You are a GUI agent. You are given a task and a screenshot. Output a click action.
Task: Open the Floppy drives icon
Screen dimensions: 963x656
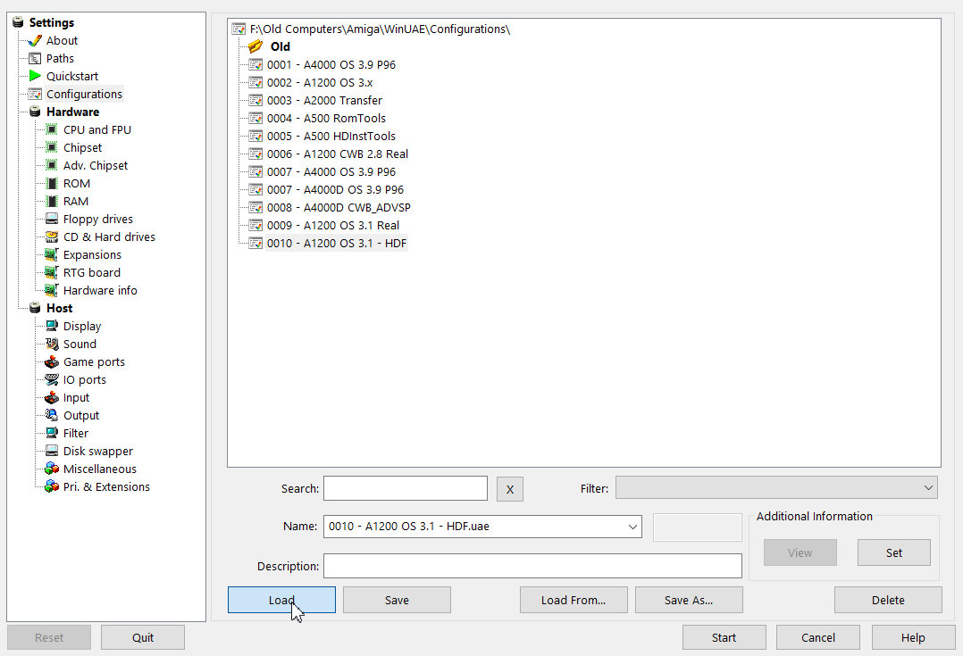pos(52,219)
